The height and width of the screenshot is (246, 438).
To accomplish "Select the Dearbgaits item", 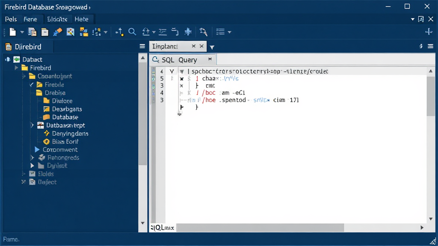I will pos(67,109).
